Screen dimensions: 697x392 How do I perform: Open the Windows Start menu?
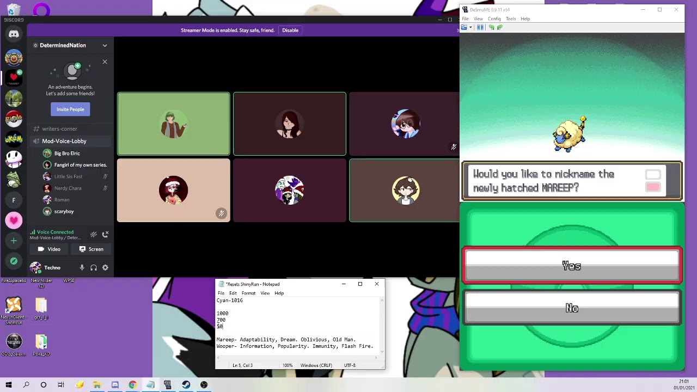[9, 385]
